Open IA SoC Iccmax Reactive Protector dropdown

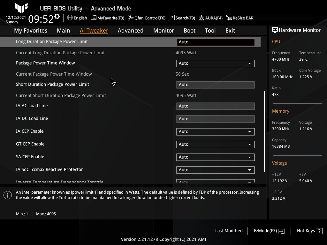point(216,170)
